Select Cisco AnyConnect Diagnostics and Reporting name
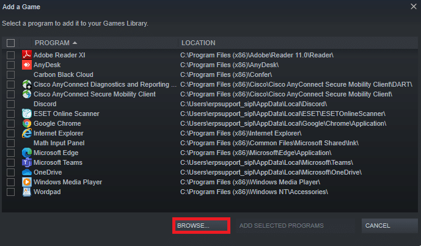 tap(105, 84)
